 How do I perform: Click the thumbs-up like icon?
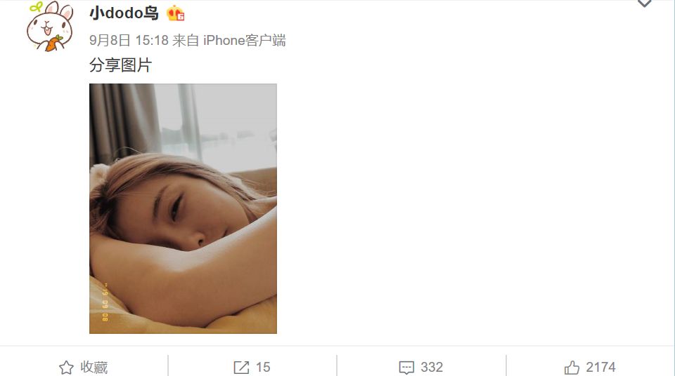click(572, 368)
